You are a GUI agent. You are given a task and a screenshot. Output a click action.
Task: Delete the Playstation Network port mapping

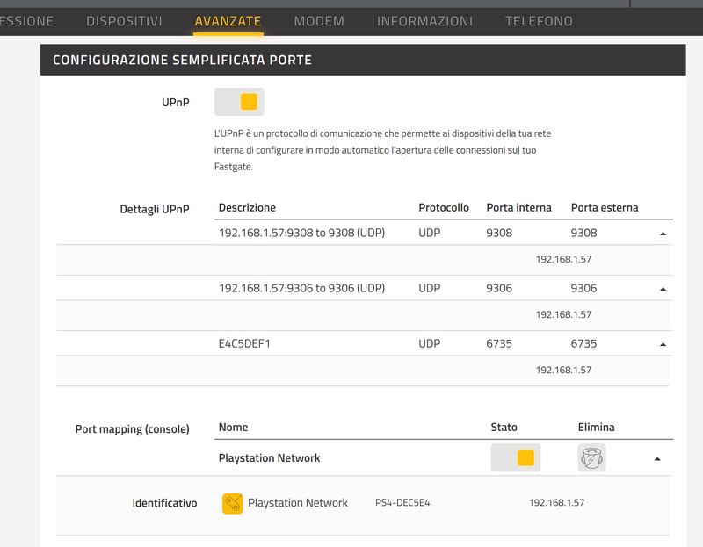coord(591,457)
